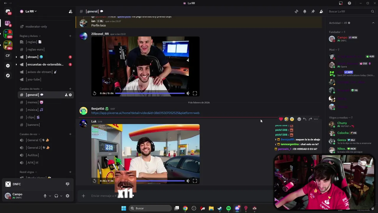Reply to Luk's message arrow
This screenshot has width=378, height=213.
pyautogui.click(x=304, y=119)
